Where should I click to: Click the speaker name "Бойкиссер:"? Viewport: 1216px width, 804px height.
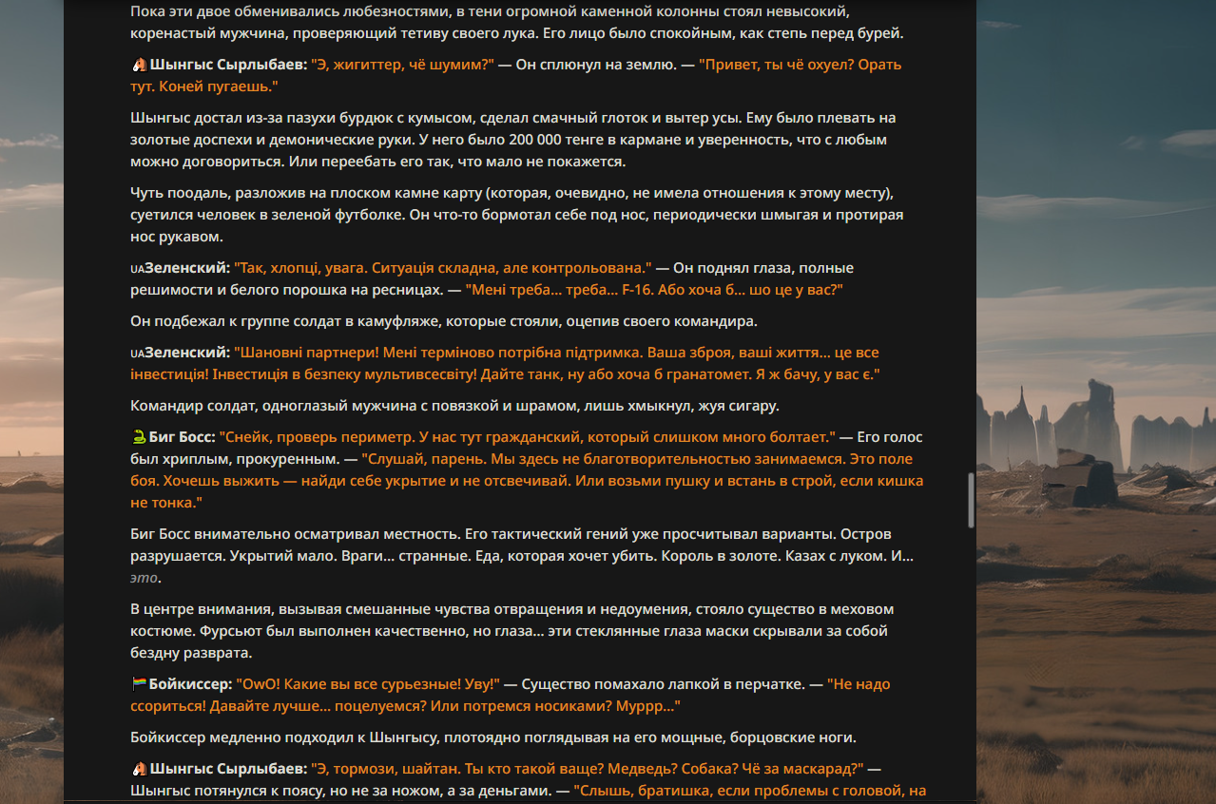coord(190,684)
